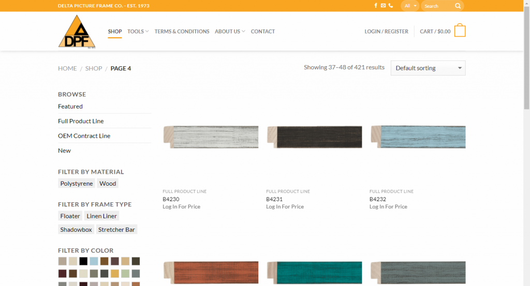This screenshot has height=286, width=530.
Task: Open the shopping cart bag icon
Action: [460, 31]
